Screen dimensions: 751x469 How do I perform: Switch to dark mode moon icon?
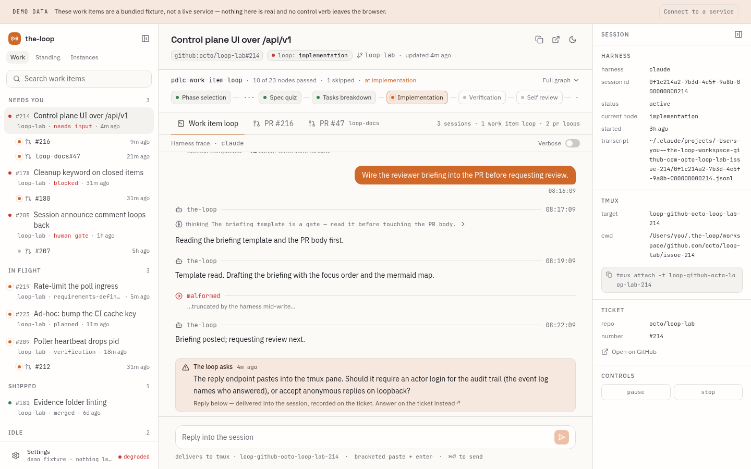coord(573,40)
